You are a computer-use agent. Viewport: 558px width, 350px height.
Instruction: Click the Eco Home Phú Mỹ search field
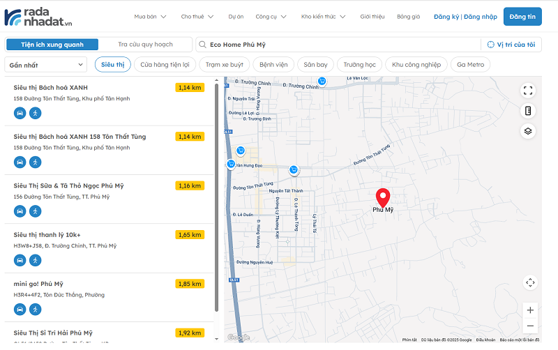point(338,45)
